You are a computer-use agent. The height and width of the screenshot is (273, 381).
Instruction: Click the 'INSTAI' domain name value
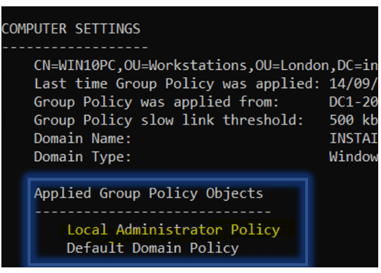point(354,138)
